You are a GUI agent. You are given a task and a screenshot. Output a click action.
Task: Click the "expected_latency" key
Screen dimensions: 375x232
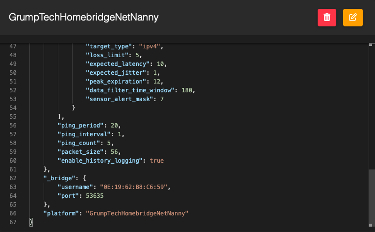[118, 64]
